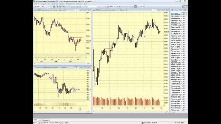Select the ГМКНорНик row

click(x=178, y=90)
